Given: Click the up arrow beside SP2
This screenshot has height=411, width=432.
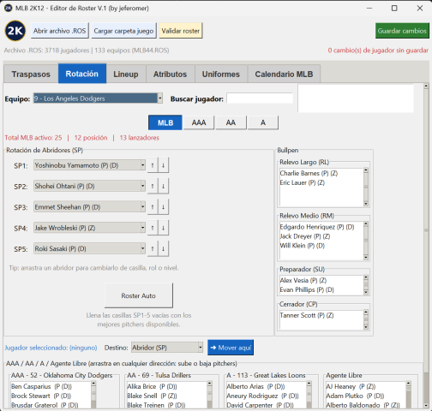Looking at the screenshot, I should pyautogui.click(x=153, y=186).
